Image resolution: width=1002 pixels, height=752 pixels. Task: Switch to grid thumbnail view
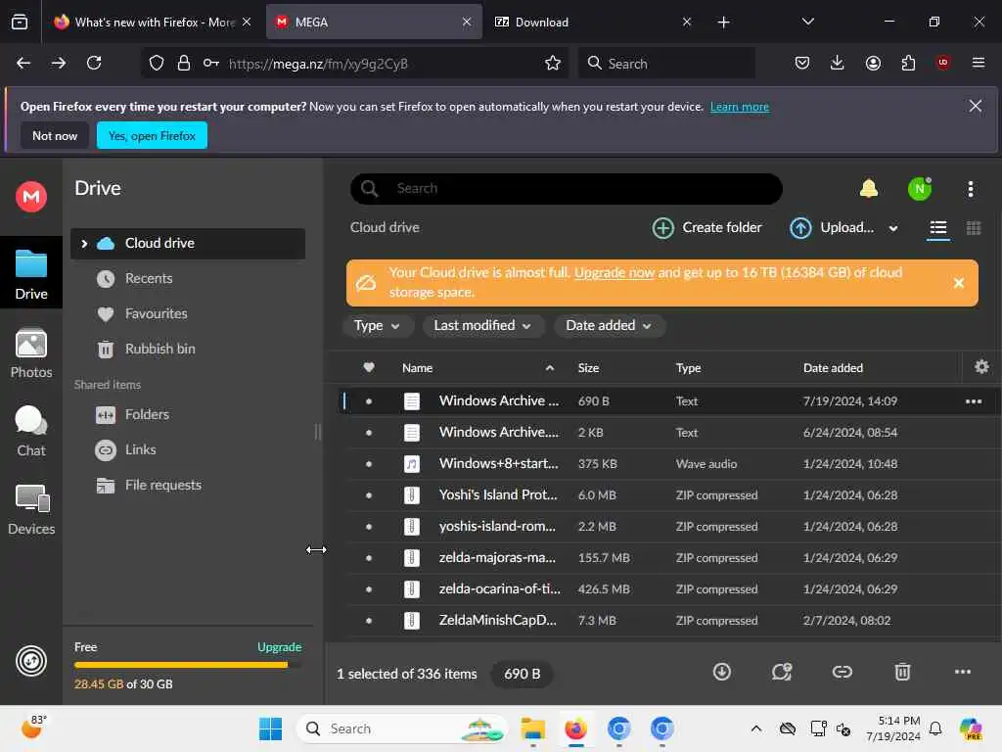(974, 228)
